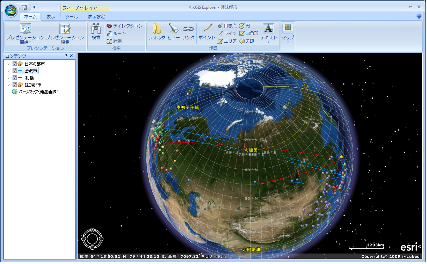Viewport: 427px width, 264px height.
Task: Click the コンテンツ panel title
Action: pos(16,56)
